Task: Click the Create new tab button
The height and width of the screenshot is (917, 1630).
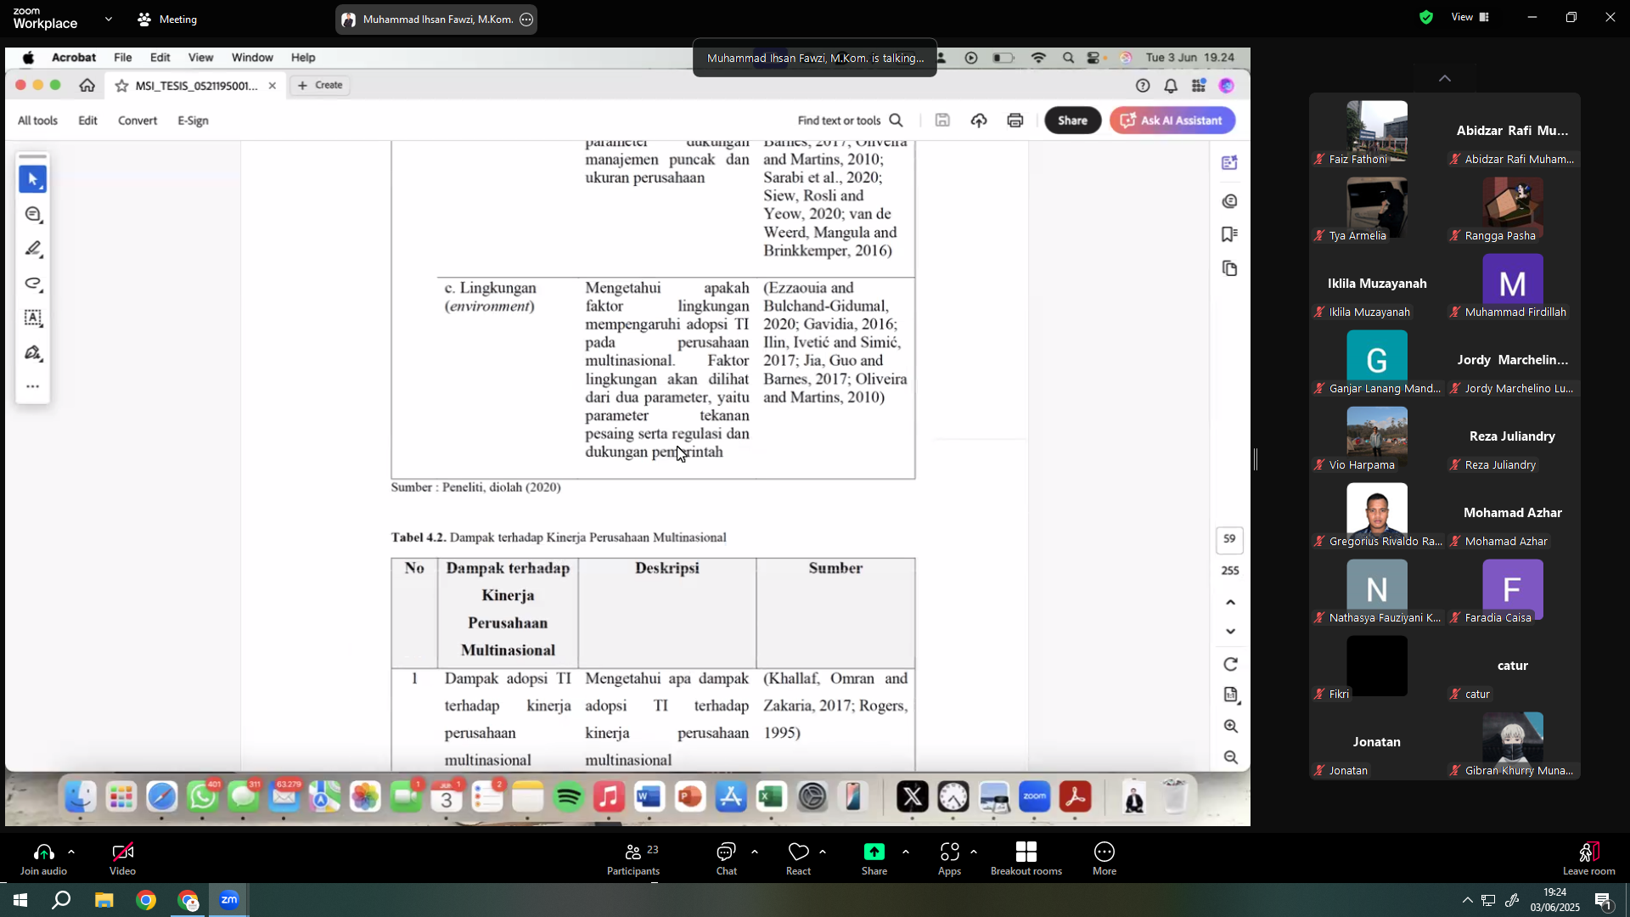Action: (320, 85)
